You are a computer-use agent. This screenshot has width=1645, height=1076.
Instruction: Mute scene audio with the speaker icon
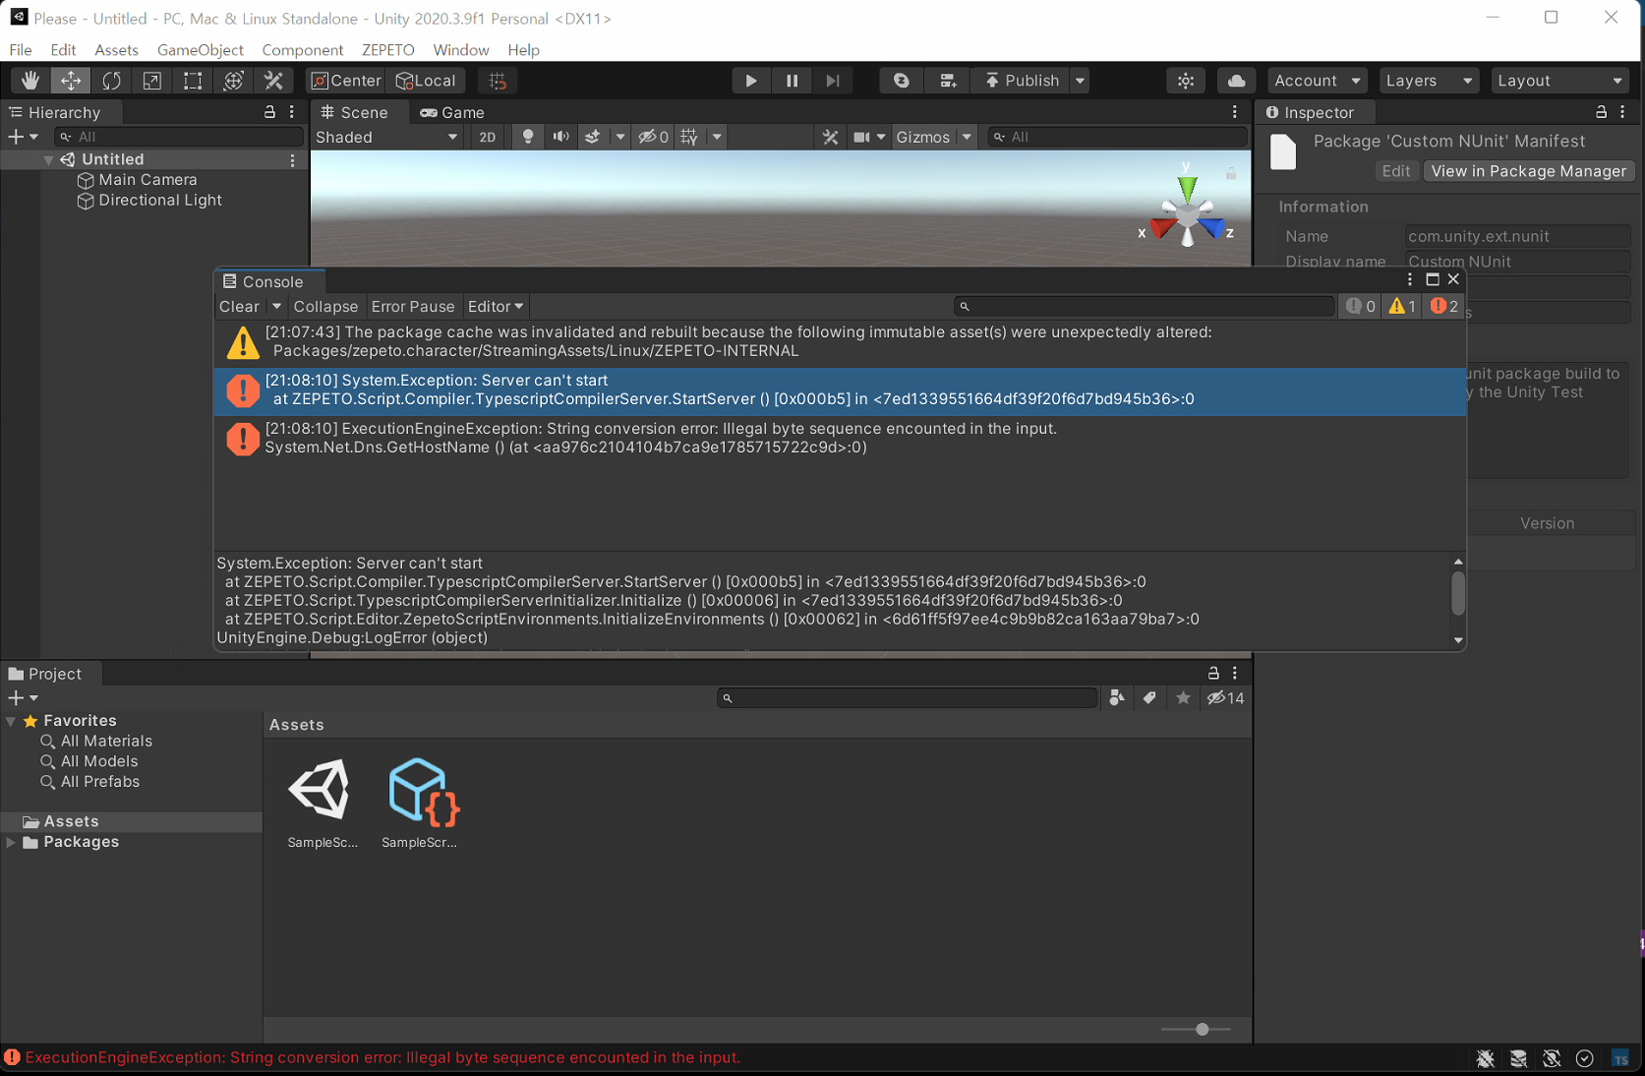click(559, 137)
